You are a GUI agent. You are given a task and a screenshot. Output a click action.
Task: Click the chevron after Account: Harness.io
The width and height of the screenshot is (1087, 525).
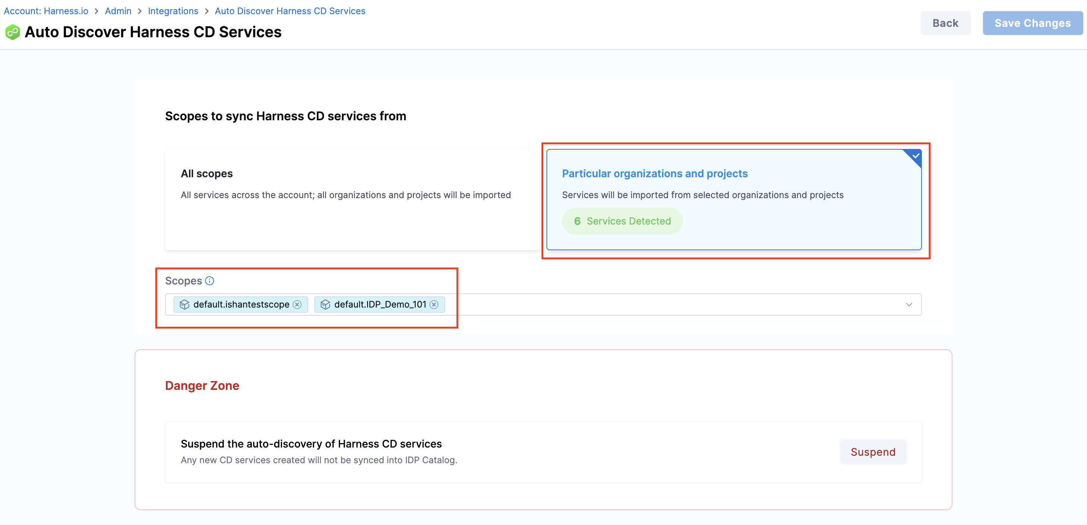click(97, 12)
